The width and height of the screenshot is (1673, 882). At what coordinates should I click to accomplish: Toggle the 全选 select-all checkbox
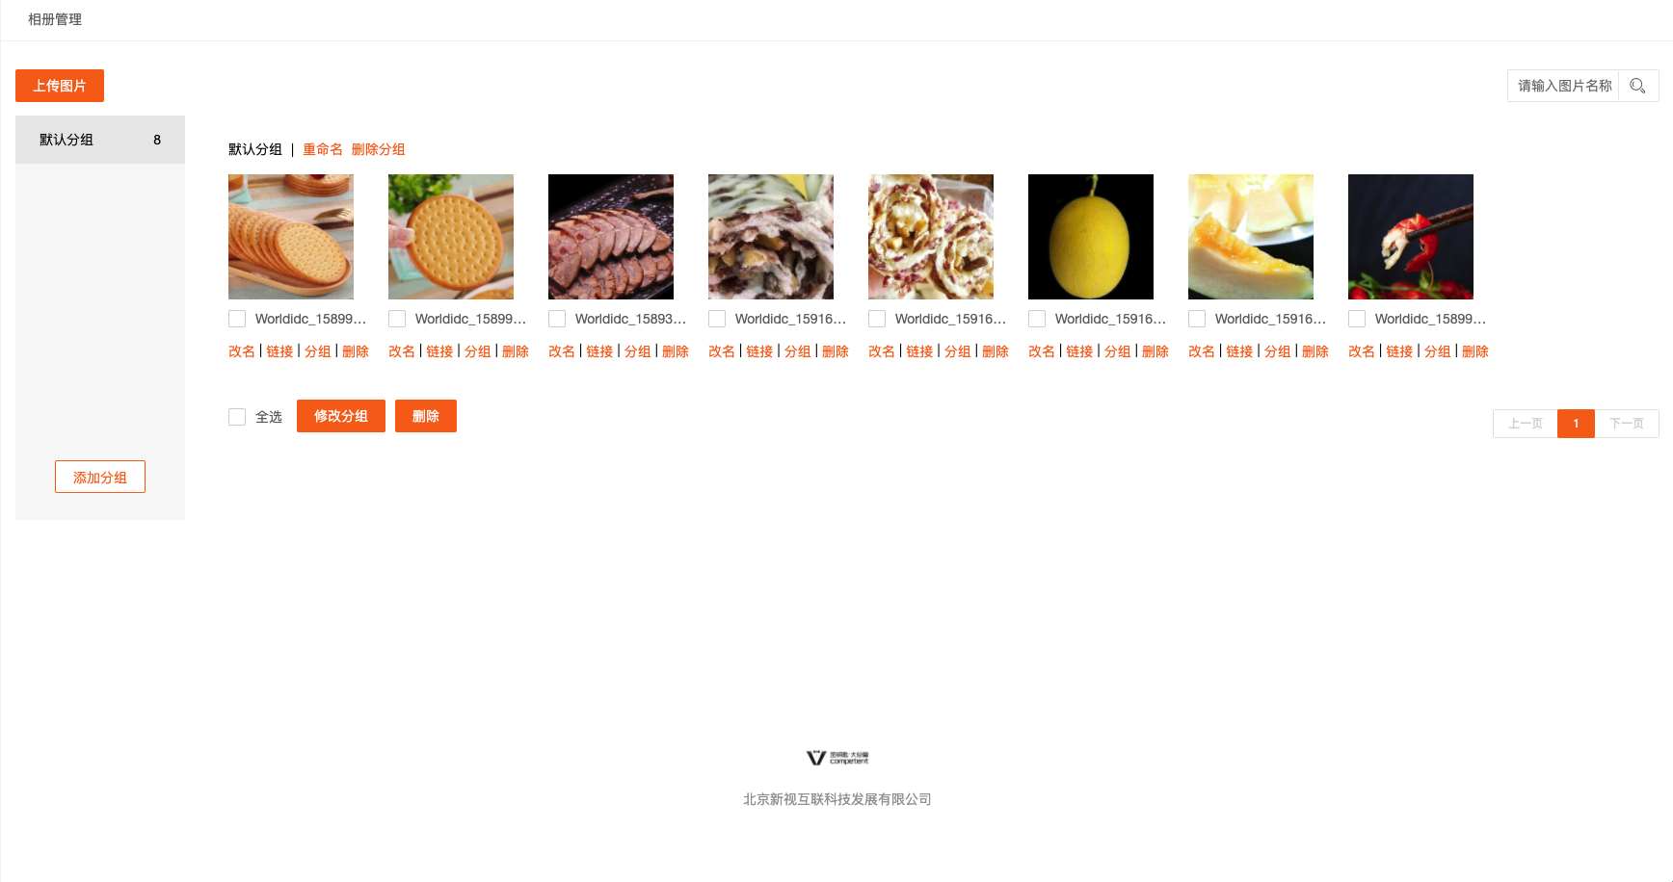pos(237,417)
